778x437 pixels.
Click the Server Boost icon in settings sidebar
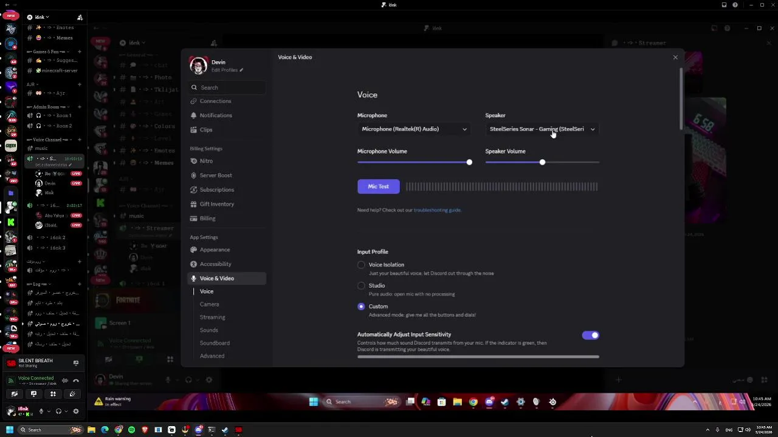[x=194, y=175]
